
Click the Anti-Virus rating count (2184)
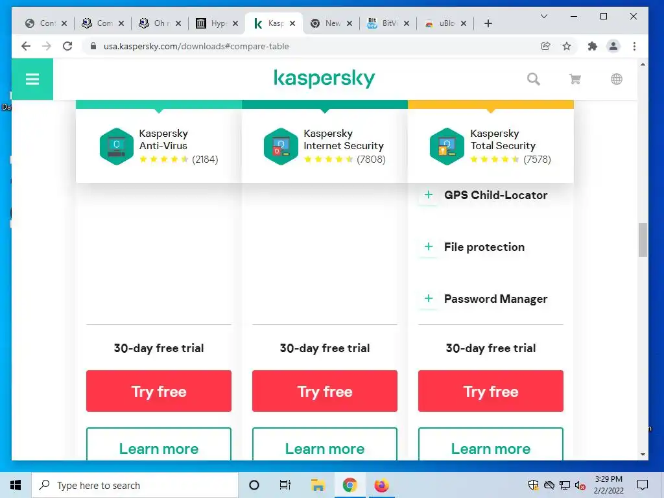pos(205,160)
